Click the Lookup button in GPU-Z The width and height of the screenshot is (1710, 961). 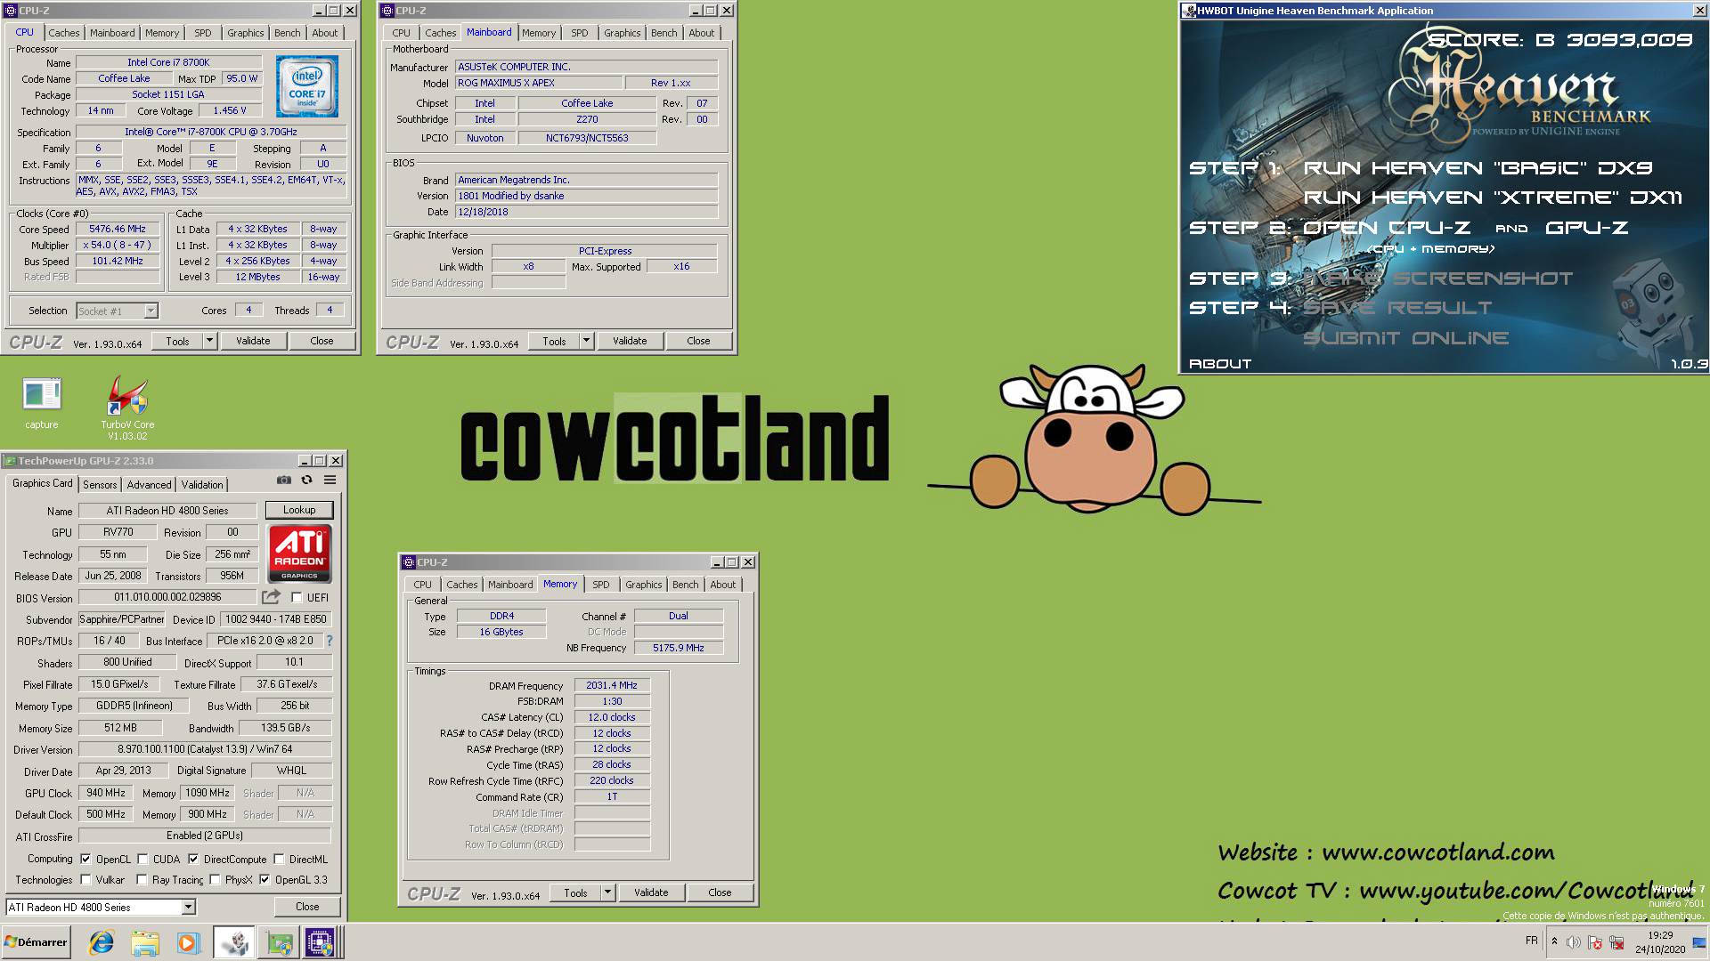pyautogui.click(x=299, y=510)
